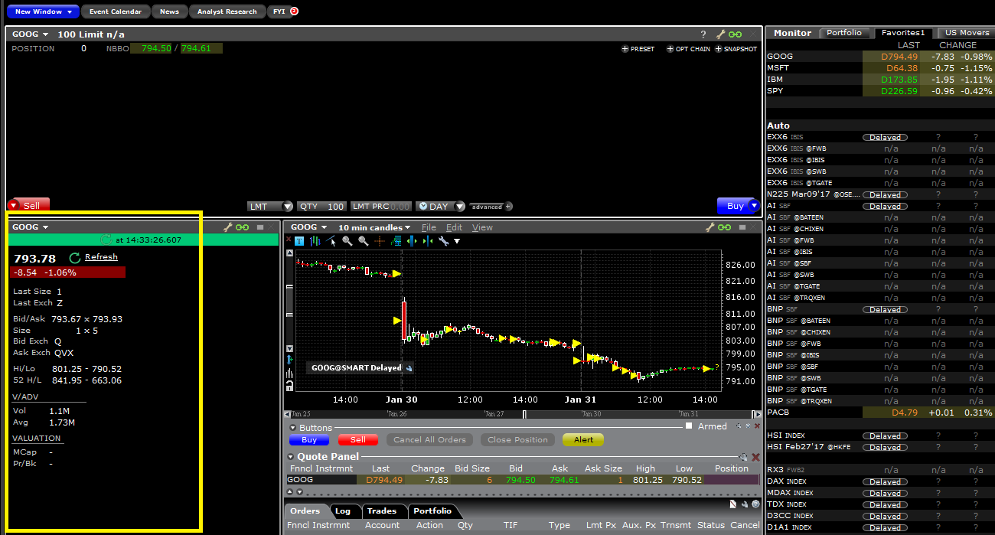Viewport: 995px width, 535px height.
Task: Open the GOOG symbol dropdown in order entry
Action: click(x=46, y=34)
